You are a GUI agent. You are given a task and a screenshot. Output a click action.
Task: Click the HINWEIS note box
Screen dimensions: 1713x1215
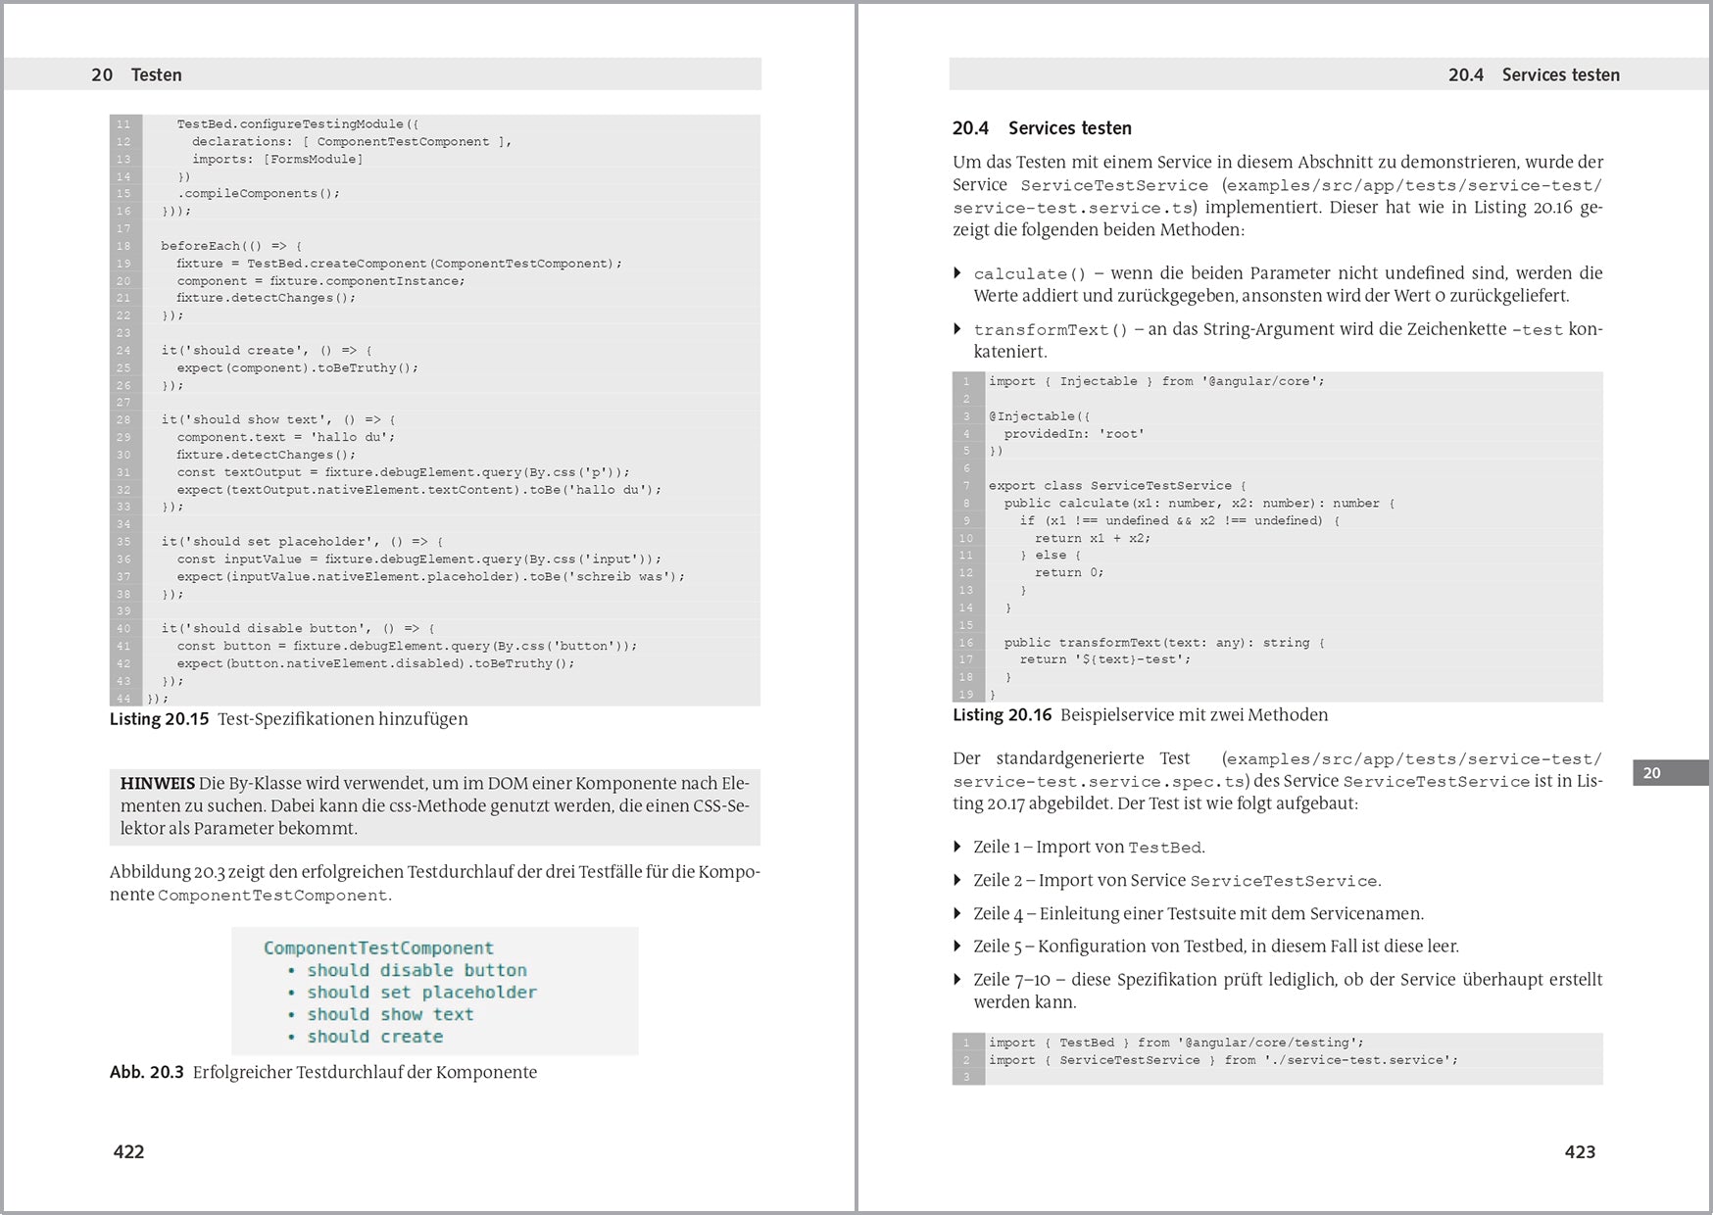click(x=431, y=805)
